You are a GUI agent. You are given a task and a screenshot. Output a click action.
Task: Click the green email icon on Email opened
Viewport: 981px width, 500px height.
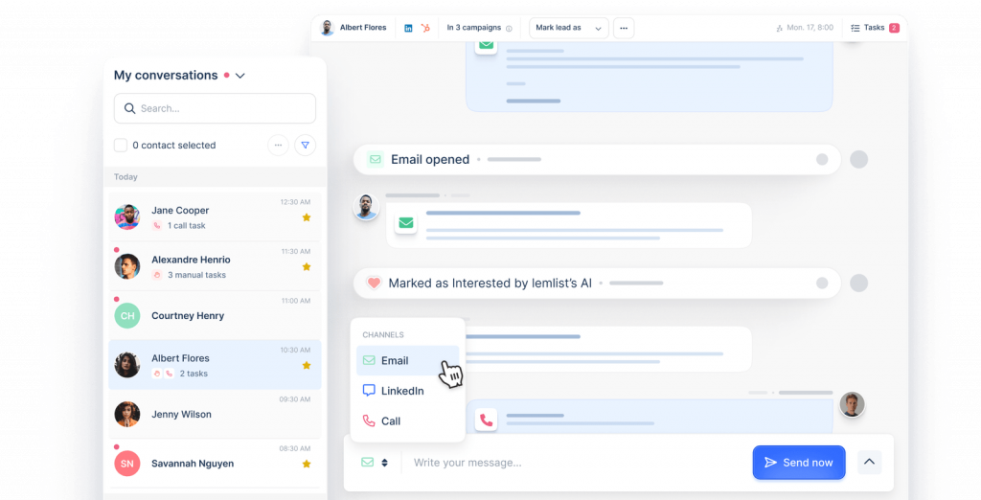375,160
